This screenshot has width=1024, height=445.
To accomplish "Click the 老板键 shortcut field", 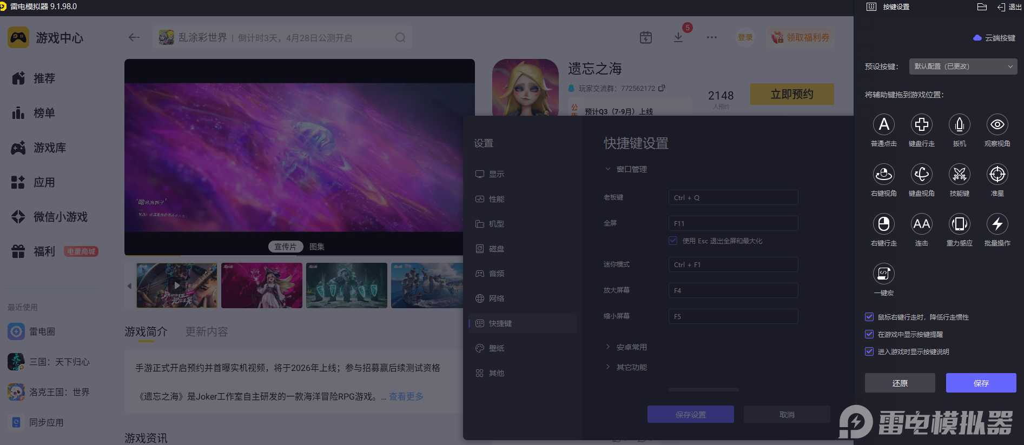I will tap(733, 197).
